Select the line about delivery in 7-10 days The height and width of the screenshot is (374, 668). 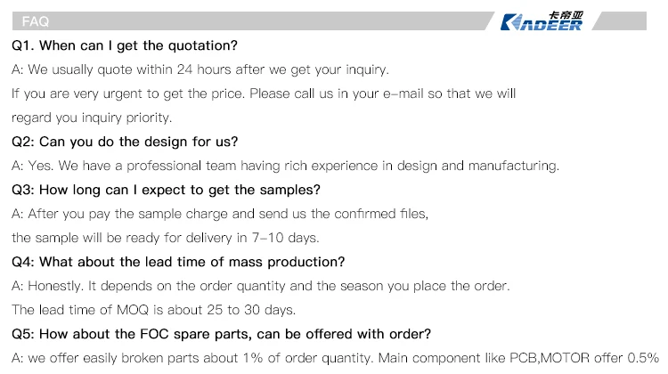pyautogui.click(x=165, y=238)
